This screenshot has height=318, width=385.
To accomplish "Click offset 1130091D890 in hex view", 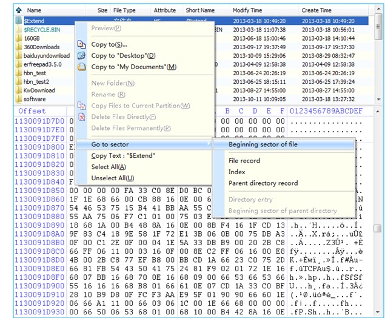I will (x=39, y=225).
